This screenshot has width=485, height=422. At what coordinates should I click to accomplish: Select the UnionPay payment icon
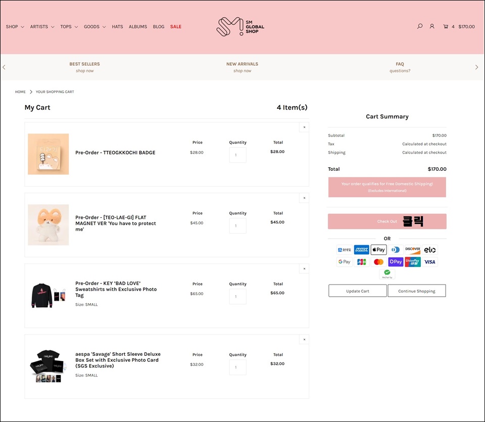point(413,262)
